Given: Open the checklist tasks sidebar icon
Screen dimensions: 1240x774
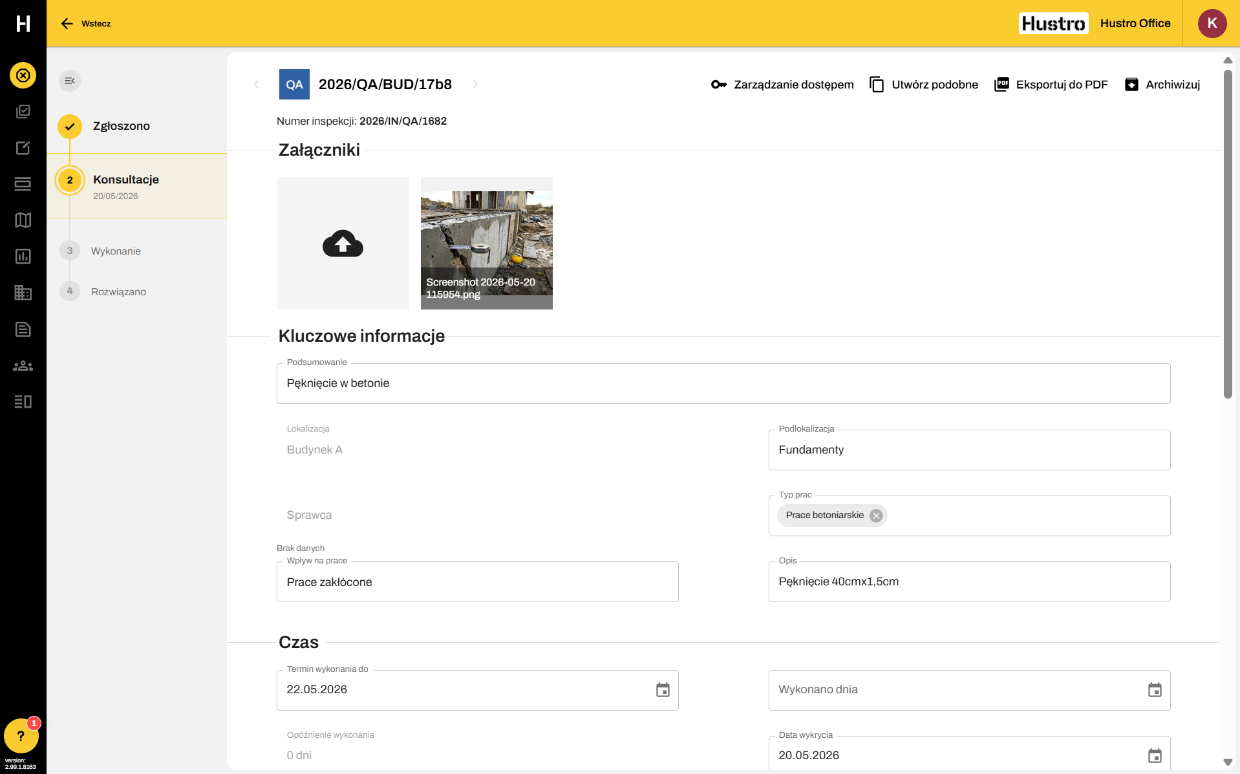Looking at the screenshot, I should 23,112.
